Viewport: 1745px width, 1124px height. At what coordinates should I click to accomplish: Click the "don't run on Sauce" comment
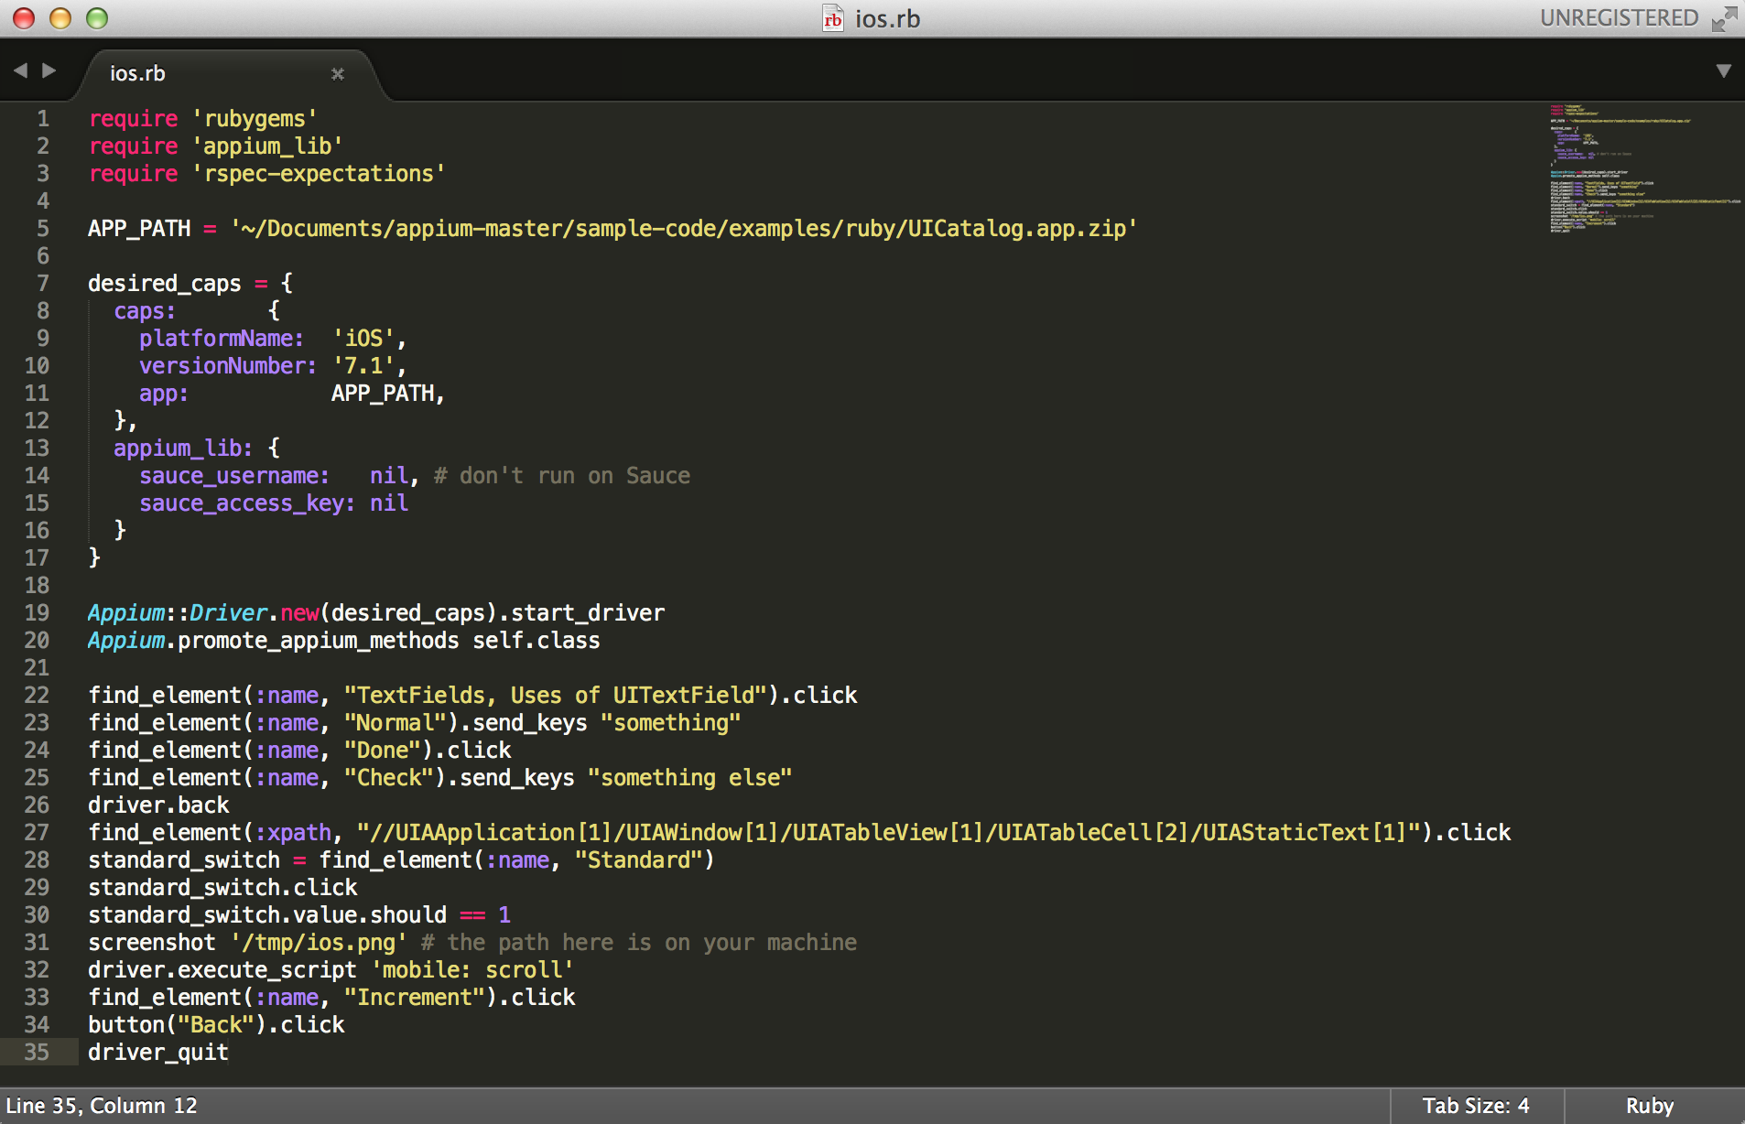(562, 476)
